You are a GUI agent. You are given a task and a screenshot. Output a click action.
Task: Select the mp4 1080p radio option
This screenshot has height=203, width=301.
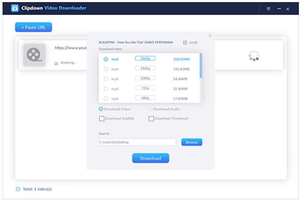click(x=106, y=79)
